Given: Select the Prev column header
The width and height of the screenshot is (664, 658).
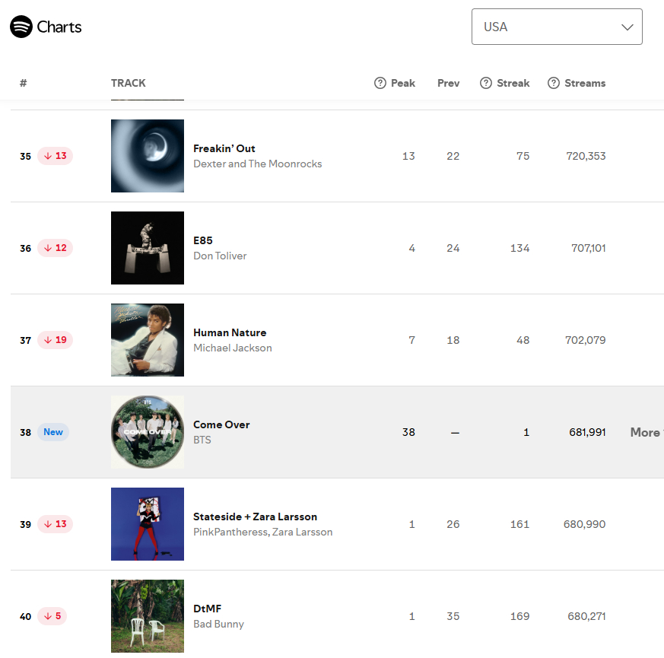Looking at the screenshot, I should click(x=448, y=83).
